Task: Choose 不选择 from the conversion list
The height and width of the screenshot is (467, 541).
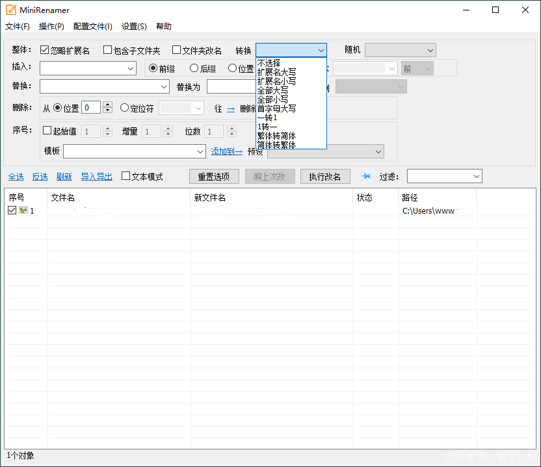Action: pyautogui.click(x=291, y=63)
